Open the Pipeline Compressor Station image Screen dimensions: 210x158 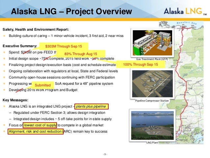(152, 84)
